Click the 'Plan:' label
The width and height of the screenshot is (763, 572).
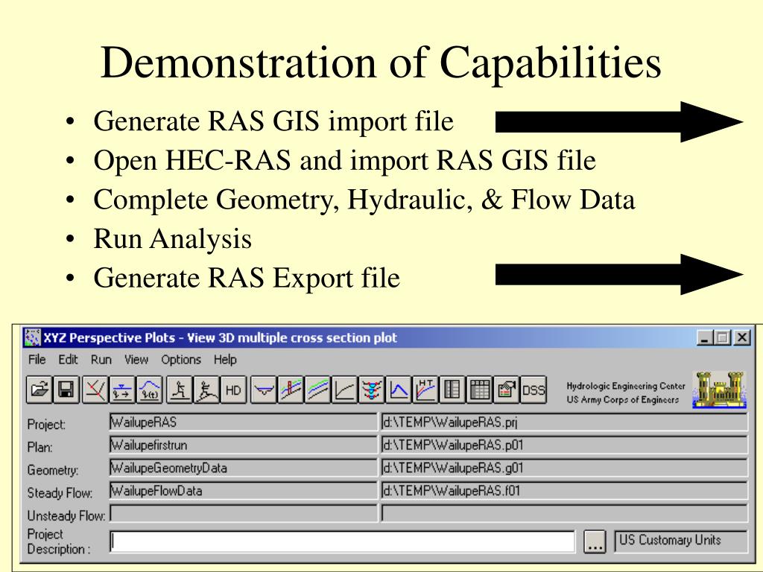click(40, 448)
